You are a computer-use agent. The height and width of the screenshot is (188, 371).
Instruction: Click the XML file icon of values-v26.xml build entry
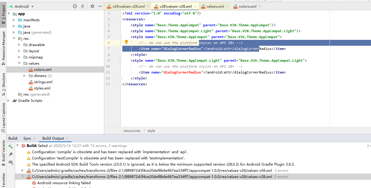pos(29,171)
